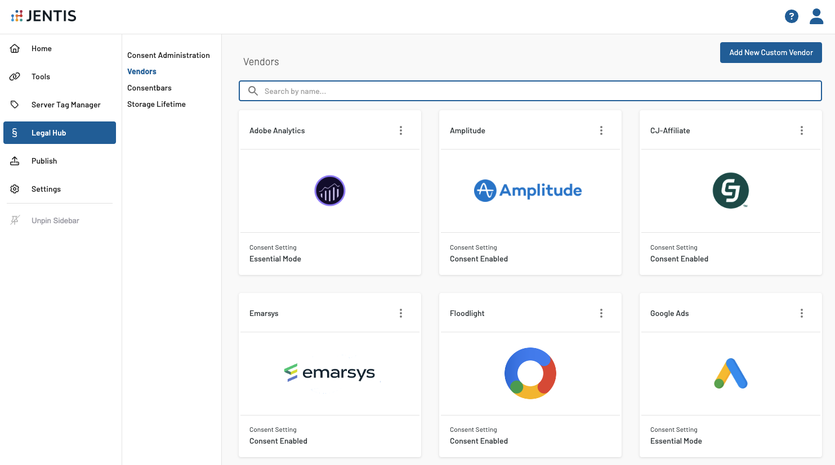Image resolution: width=835 pixels, height=465 pixels.
Task: Click the Google Ads logo
Action: tap(731, 373)
